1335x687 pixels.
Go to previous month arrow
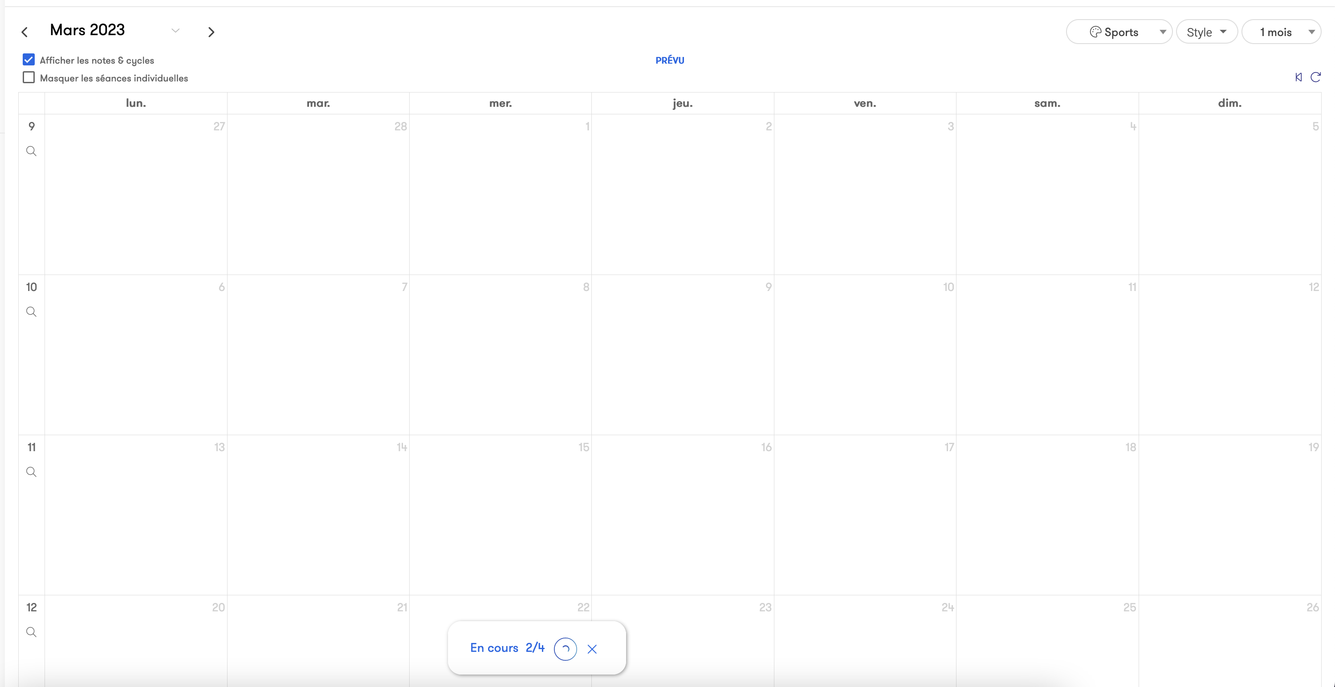point(24,32)
